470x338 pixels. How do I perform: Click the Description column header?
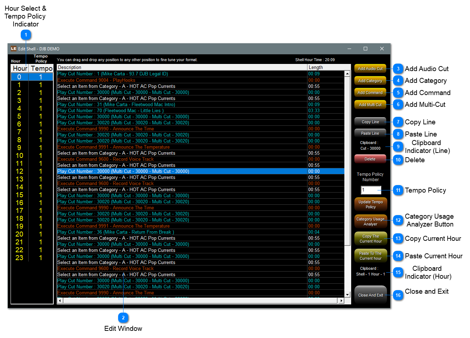[x=182, y=67]
